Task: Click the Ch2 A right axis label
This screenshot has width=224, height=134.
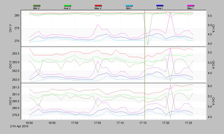Action: (x=213, y=65)
